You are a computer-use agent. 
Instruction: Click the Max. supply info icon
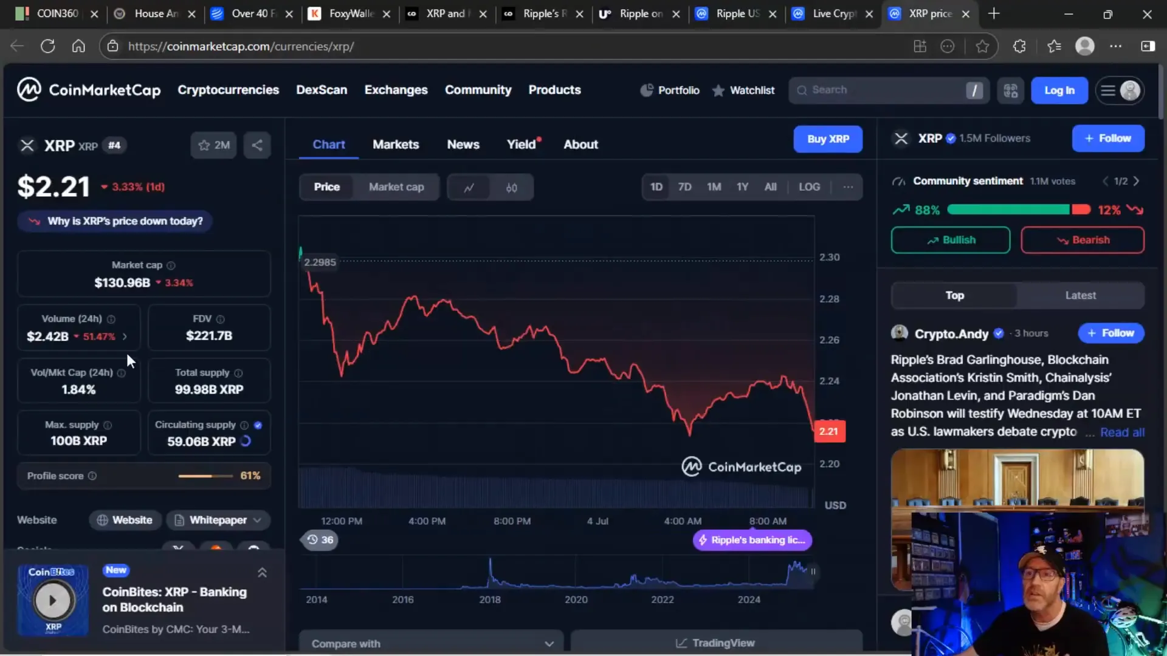(108, 425)
